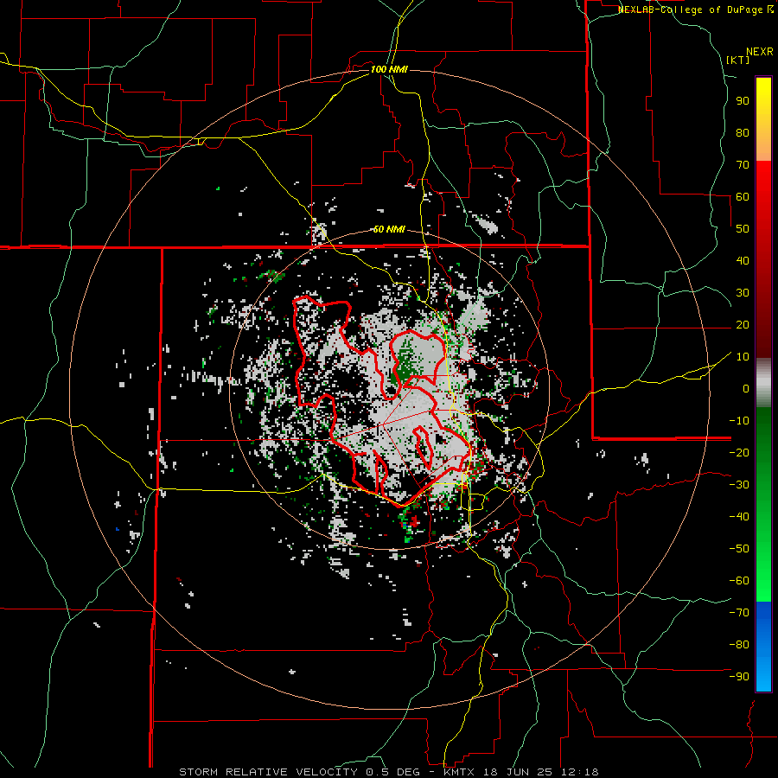Click the positive 80 scale value
Image resolution: width=778 pixels, height=778 pixels.
pos(743,132)
